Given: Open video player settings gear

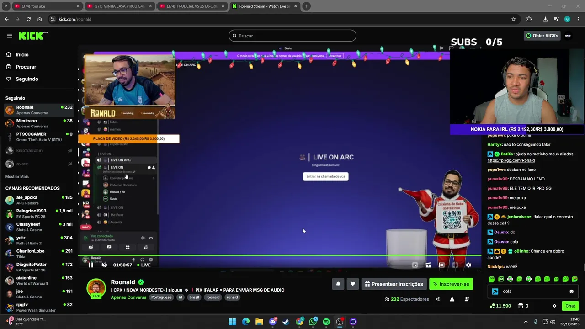Looking at the screenshot, I should click(468, 265).
